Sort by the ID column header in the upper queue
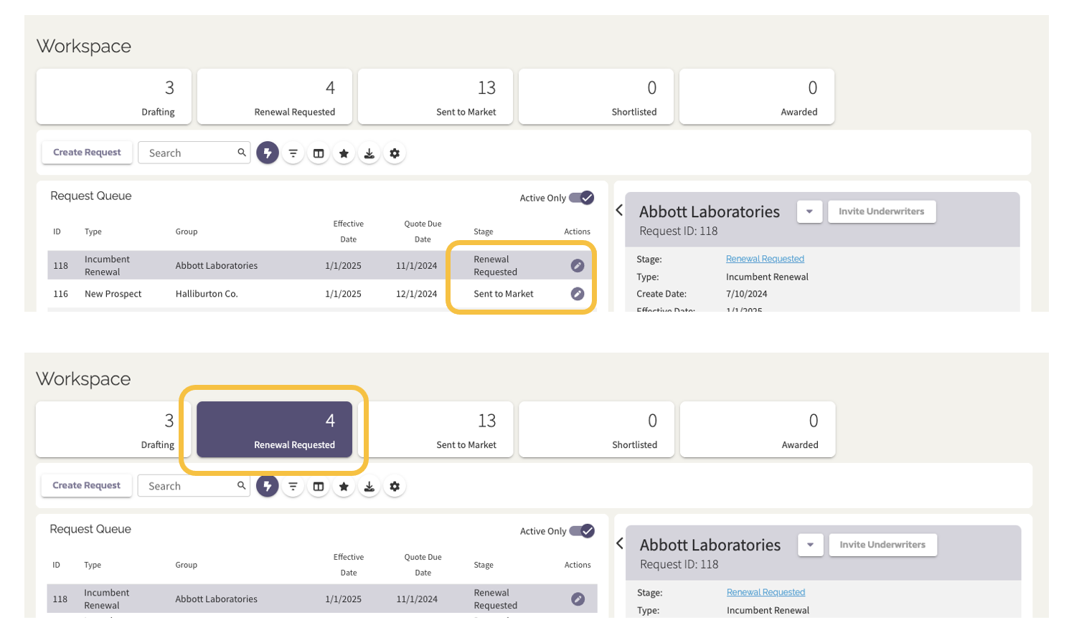This screenshot has width=1069, height=635. tap(57, 231)
